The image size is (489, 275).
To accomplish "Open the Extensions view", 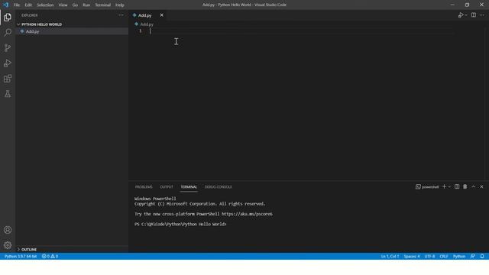I will click(8, 79).
